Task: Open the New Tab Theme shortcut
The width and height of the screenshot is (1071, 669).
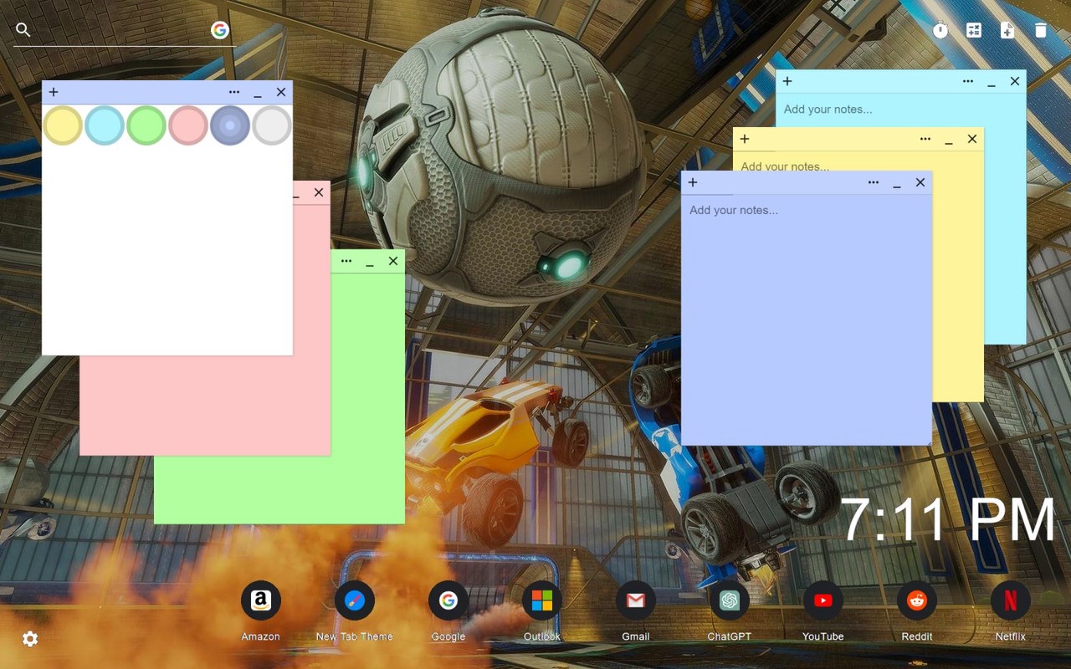Action: [x=355, y=600]
